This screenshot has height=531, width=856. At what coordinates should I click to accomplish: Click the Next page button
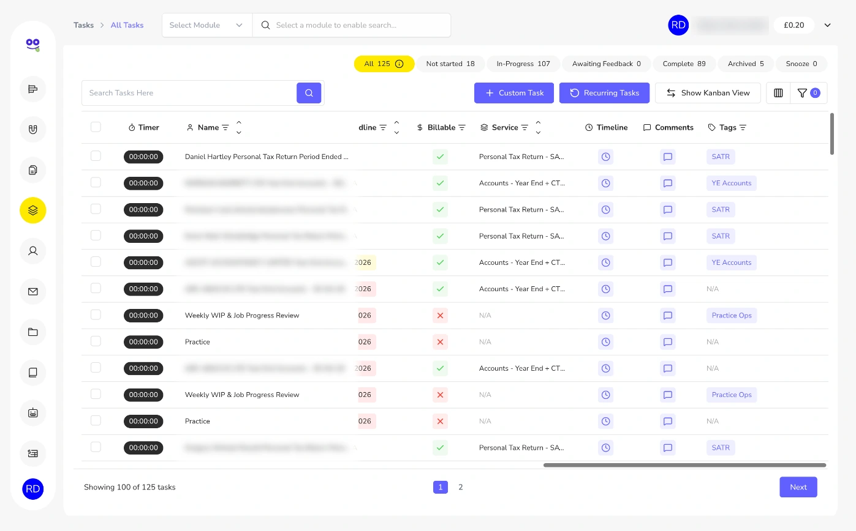(x=798, y=487)
